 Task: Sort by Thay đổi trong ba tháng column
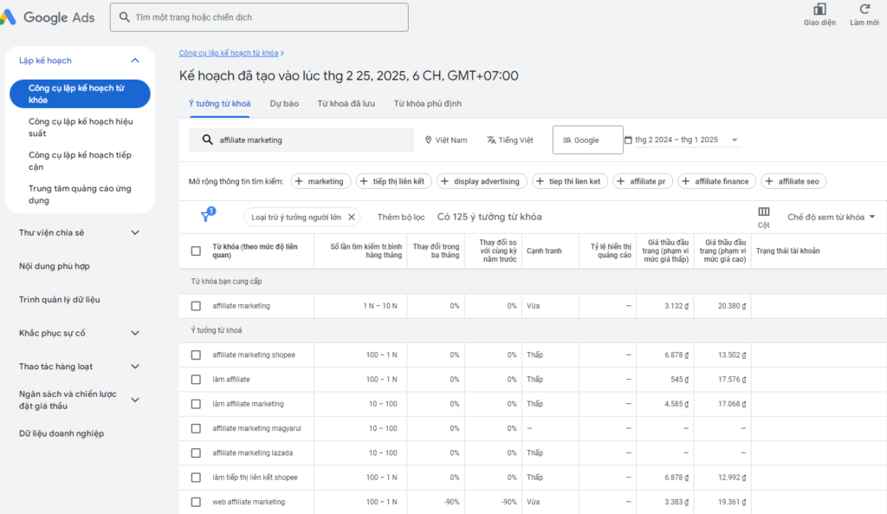pyautogui.click(x=437, y=250)
